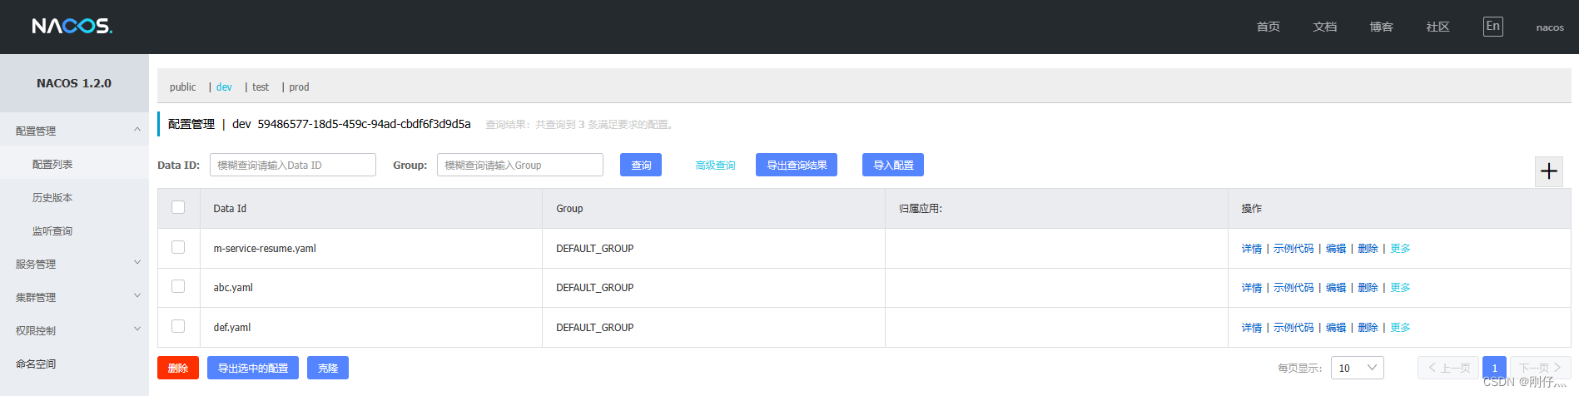Click the 导出选中的配置 button
Screen dimensions: 1579x396
(253, 368)
